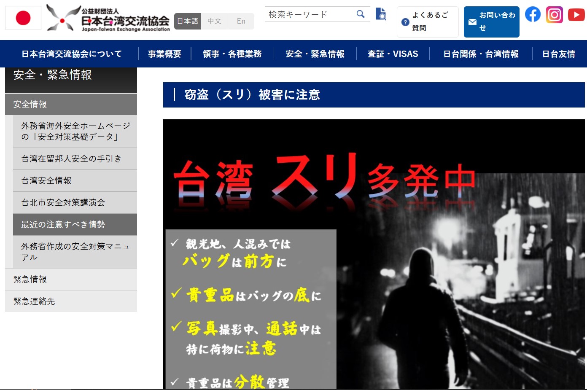Click the question mark icon next to よくあるご質問
This screenshot has height=390, width=587.
pyautogui.click(x=405, y=22)
